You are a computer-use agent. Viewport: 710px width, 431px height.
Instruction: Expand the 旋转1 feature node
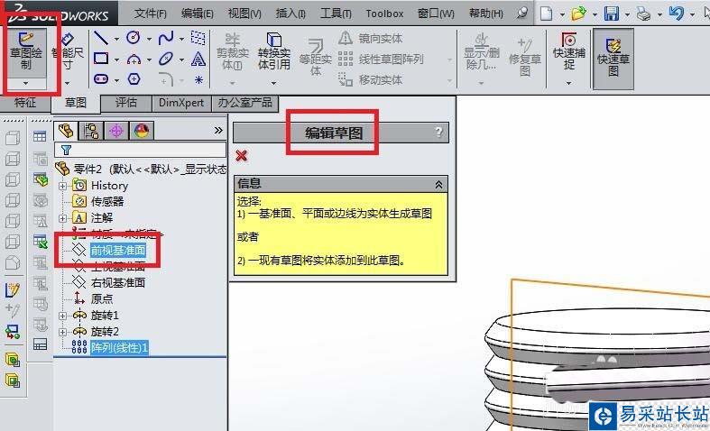pyautogui.click(x=63, y=316)
